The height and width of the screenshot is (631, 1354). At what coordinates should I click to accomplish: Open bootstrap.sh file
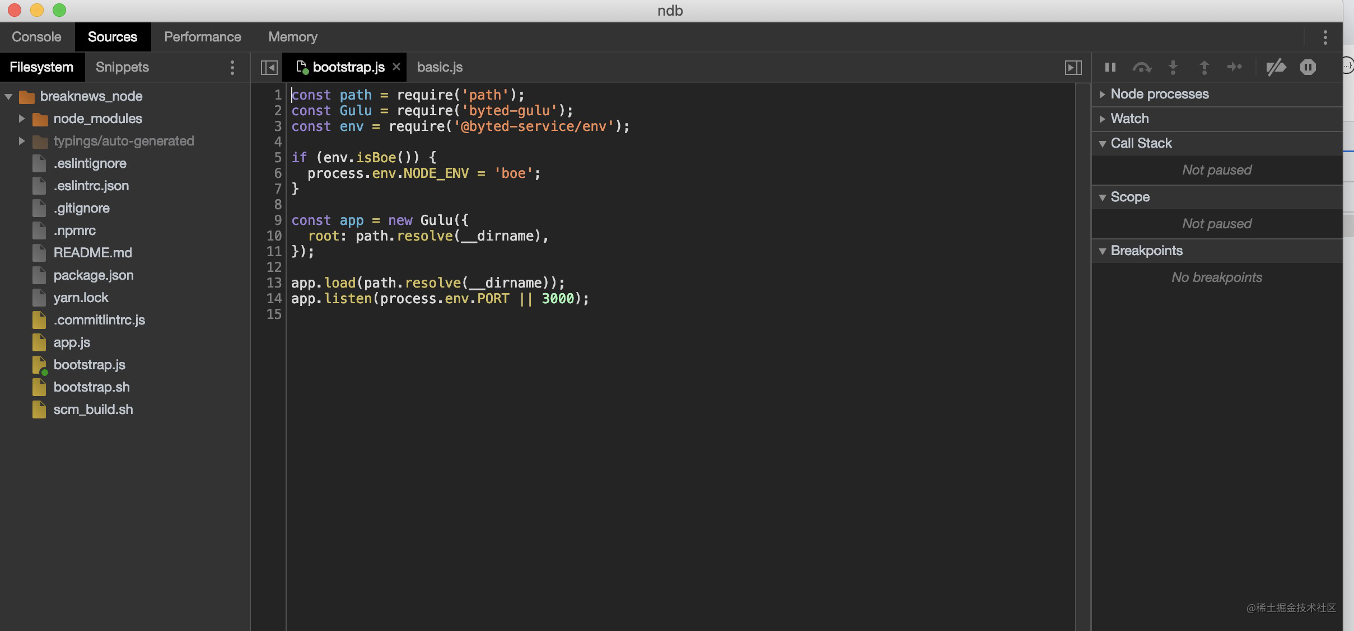91,387
